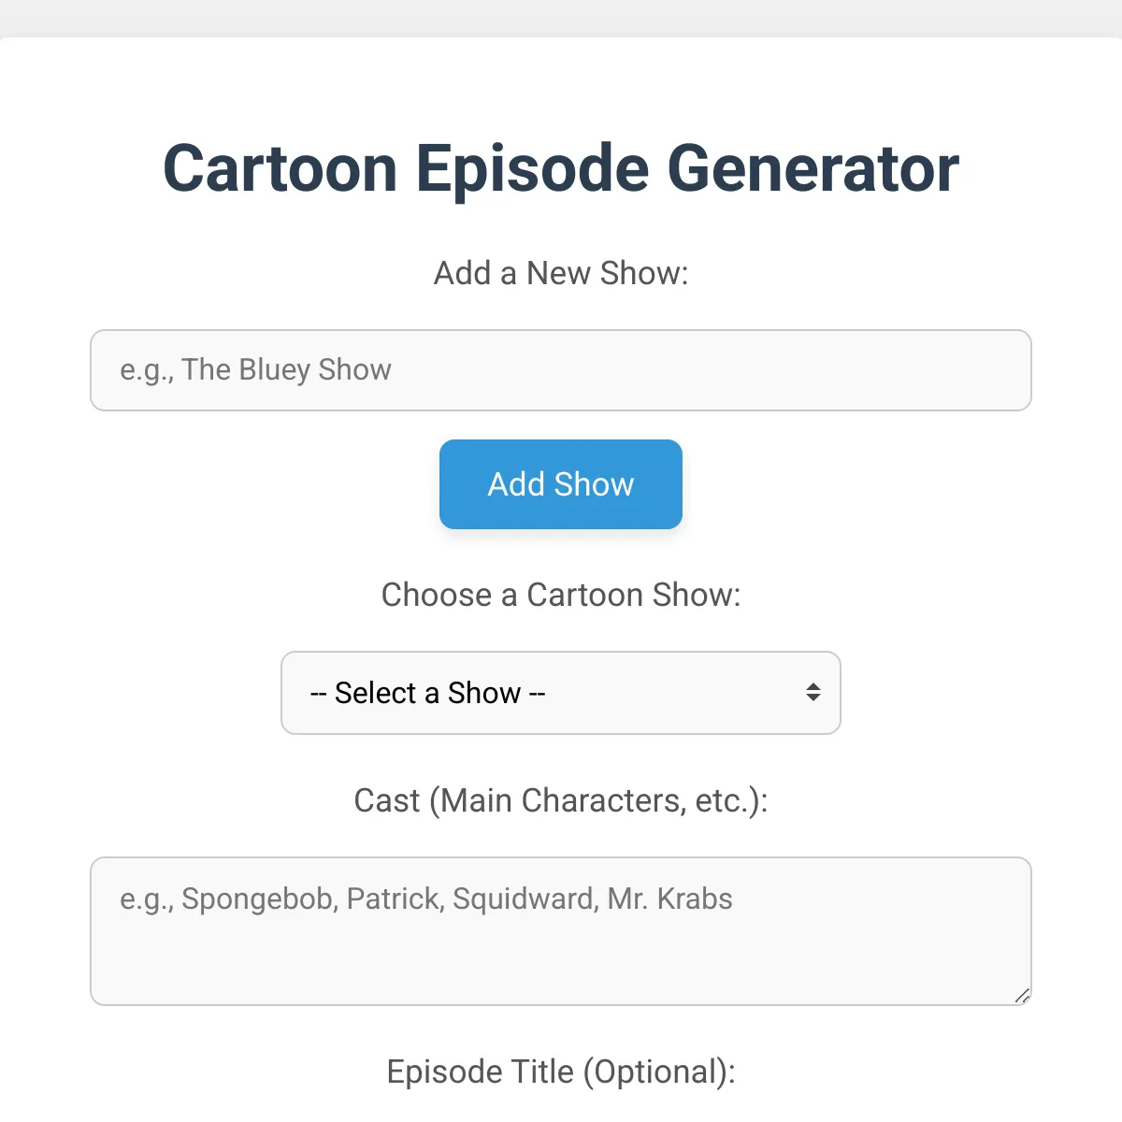Open the Select a Show dropdown
This screenshot has height=1122, width=1122.
point(561,693)
